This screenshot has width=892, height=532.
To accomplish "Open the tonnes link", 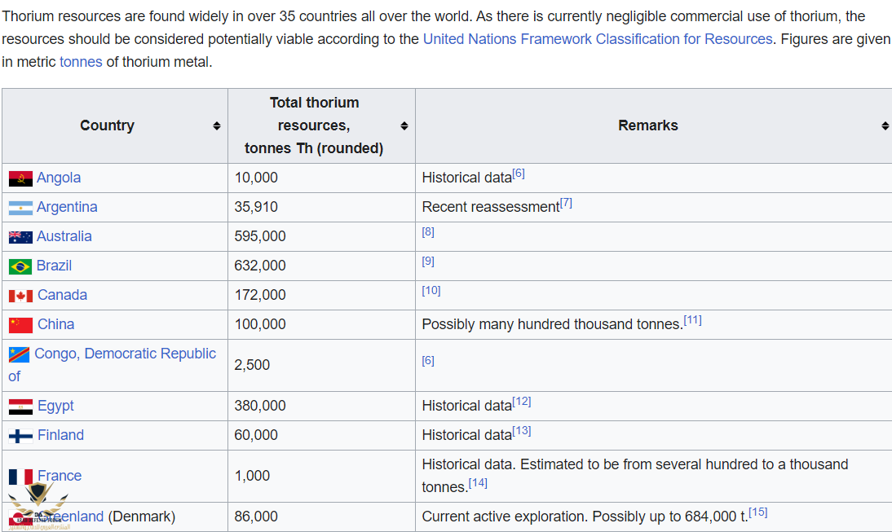I will click(x=81, y=62).
